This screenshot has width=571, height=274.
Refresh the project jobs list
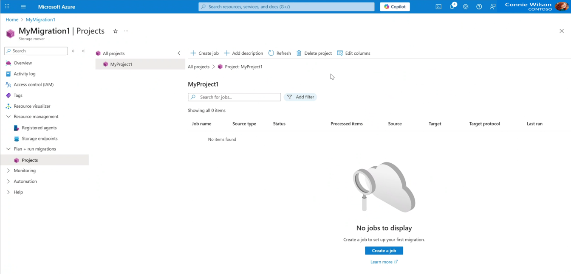point(280,53)
